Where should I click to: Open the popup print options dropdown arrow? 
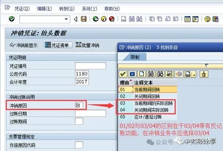[x=194, y=74]
